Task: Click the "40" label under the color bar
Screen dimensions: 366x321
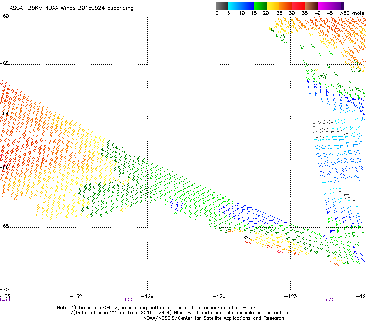Action: pos(318,13)
